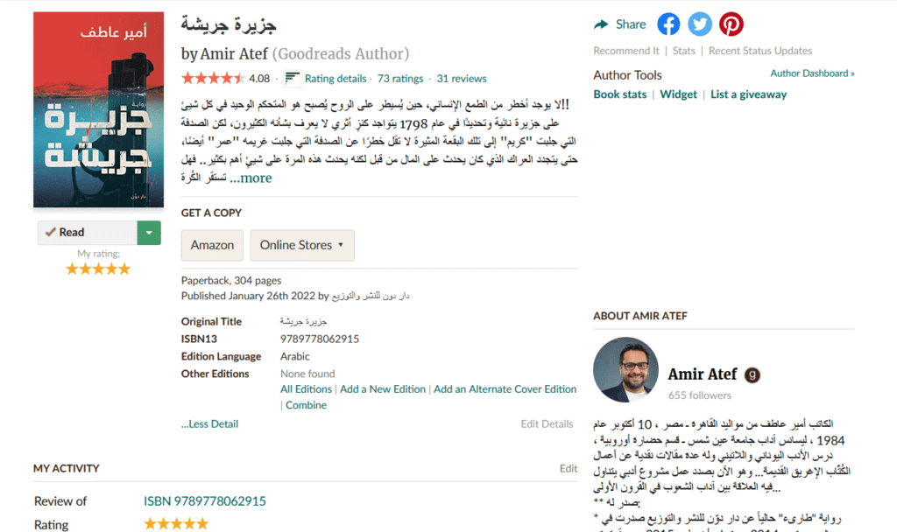View the 31 reviews link
This screenshot has height=532, width=897.
[x=462, y=79]
